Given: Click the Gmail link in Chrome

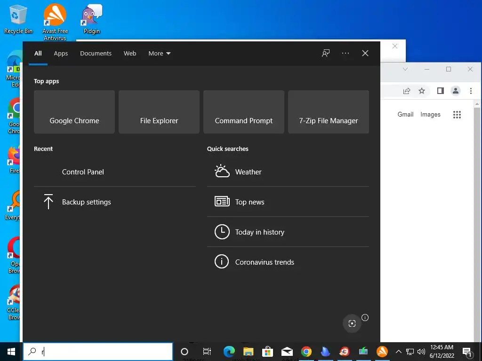Looking at the screenshot, I should (405, 115).
